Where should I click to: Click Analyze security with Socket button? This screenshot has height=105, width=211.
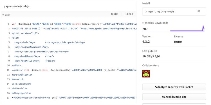(x=174, y=87)
